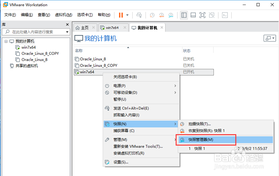
Task: Click the Unity mode toolbar icon
Action: coord(212,15)
